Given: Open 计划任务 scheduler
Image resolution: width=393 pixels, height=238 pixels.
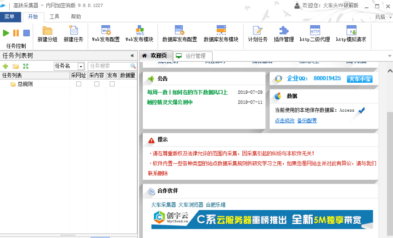Looking at the screenshot, I should [258, 34].
